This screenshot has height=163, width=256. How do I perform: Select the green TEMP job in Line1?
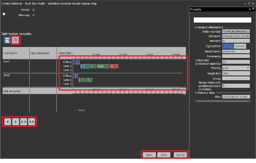[103, 66]
